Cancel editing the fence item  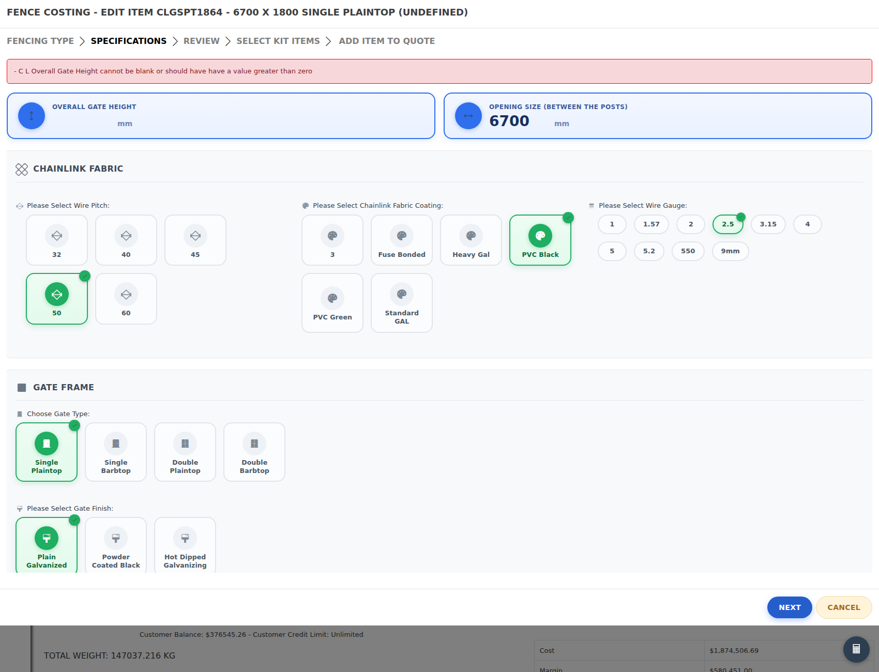coord(844,607)
